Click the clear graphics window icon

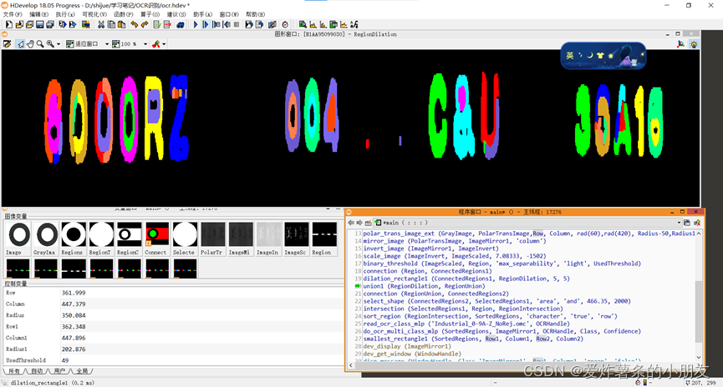pyautogui.click(x=7, y=43)
